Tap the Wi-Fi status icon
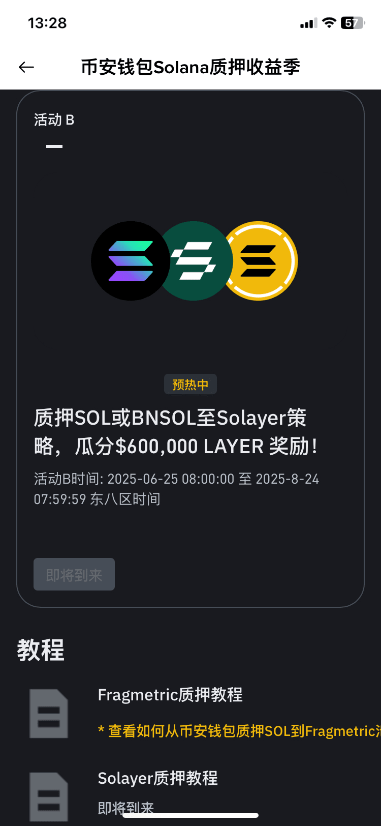The height and width of the screenshot is (826, 381). point(329,23)
